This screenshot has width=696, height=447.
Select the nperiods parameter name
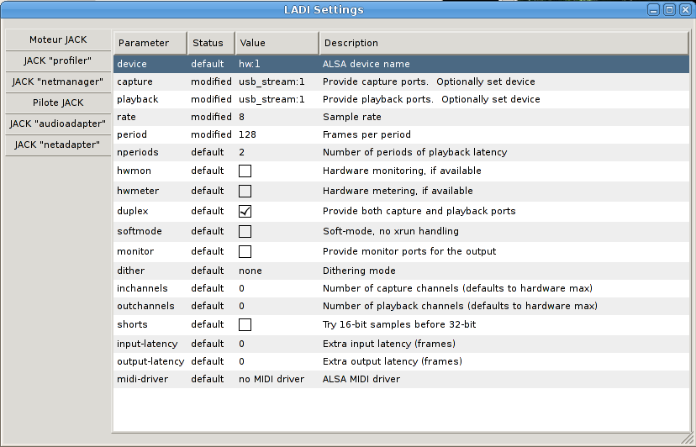138,153
